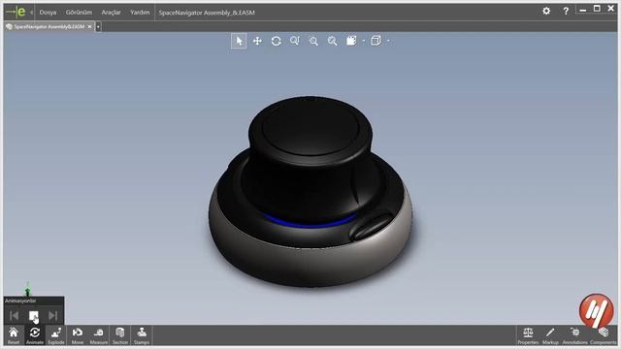Screen dimensions: 621x349
Task: Click the view orientation cube icon
Action: [376, 41]
